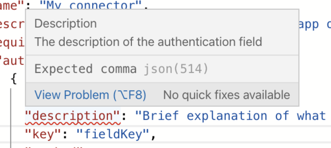The width and height of the screenshot is (331, 148).
Task: Click the partially hidden "equi" key
Action: (x=13, y=43)
